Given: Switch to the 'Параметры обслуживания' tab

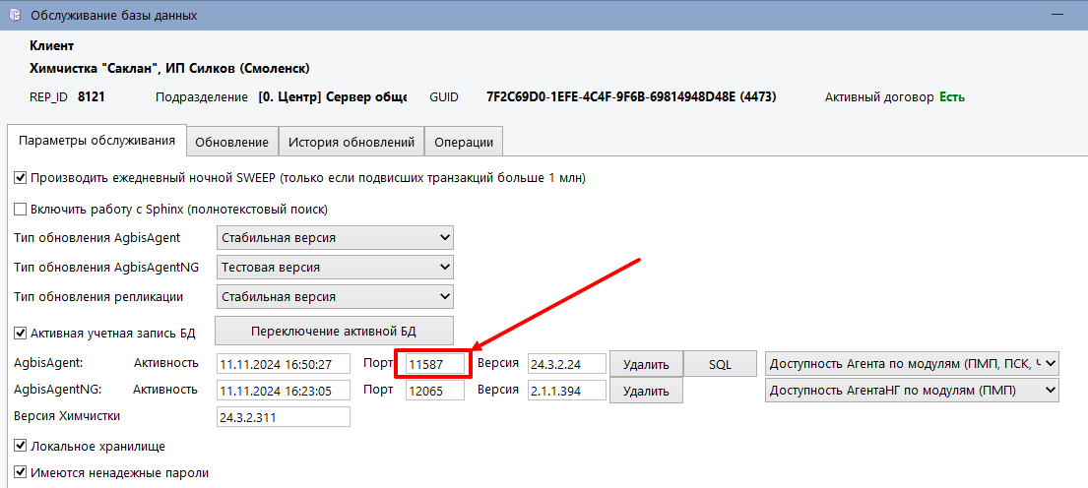Looking at the screenshot, I should [x=97, y=140].
